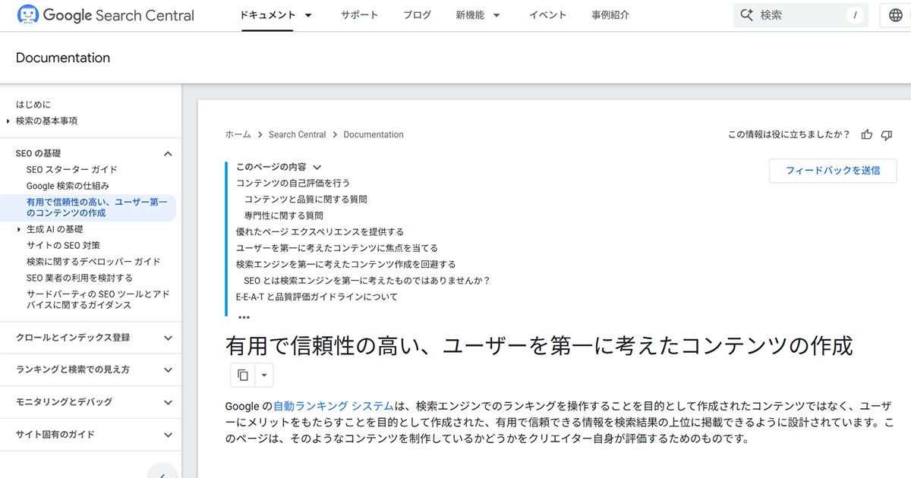
Task: Click Search Central breadcrumb
Action: (x=297, y=134)
